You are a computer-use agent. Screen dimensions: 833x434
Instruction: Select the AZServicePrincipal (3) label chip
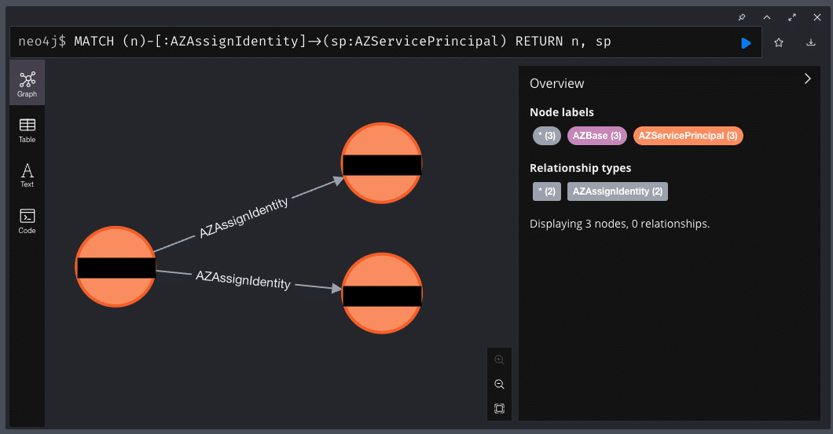688,136
